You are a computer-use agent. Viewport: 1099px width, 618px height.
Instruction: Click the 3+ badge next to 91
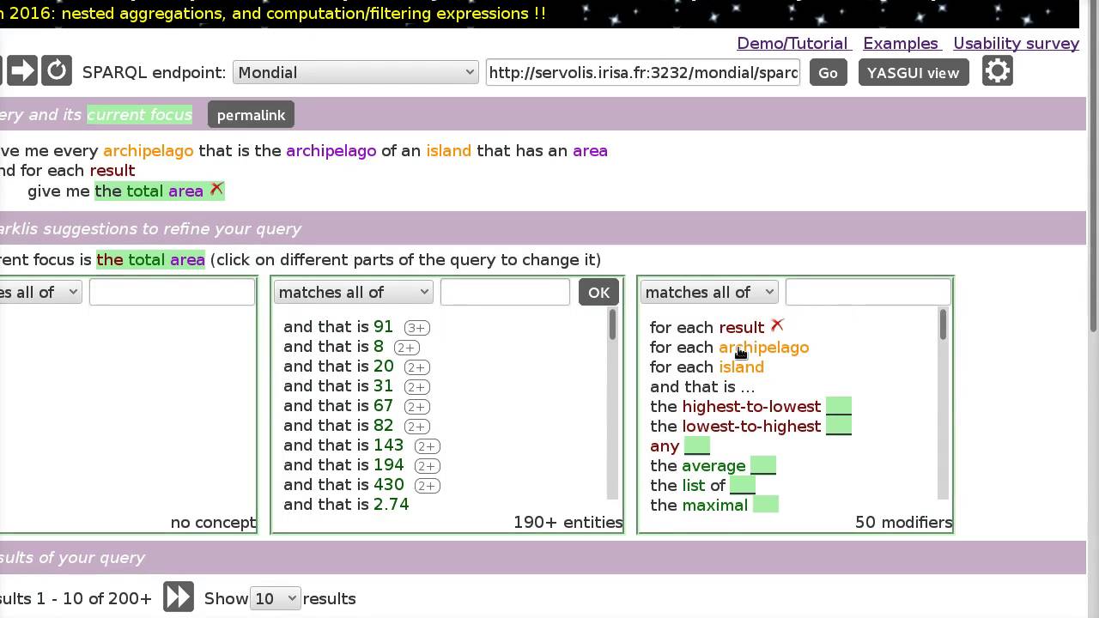point(417,328)
